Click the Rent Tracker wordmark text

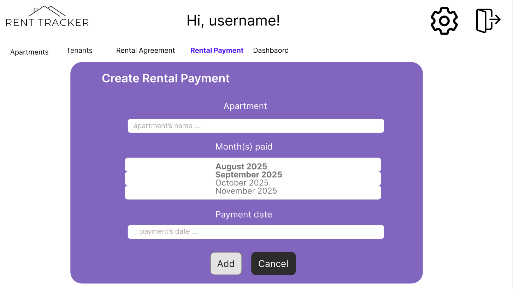tap(47, 22)
